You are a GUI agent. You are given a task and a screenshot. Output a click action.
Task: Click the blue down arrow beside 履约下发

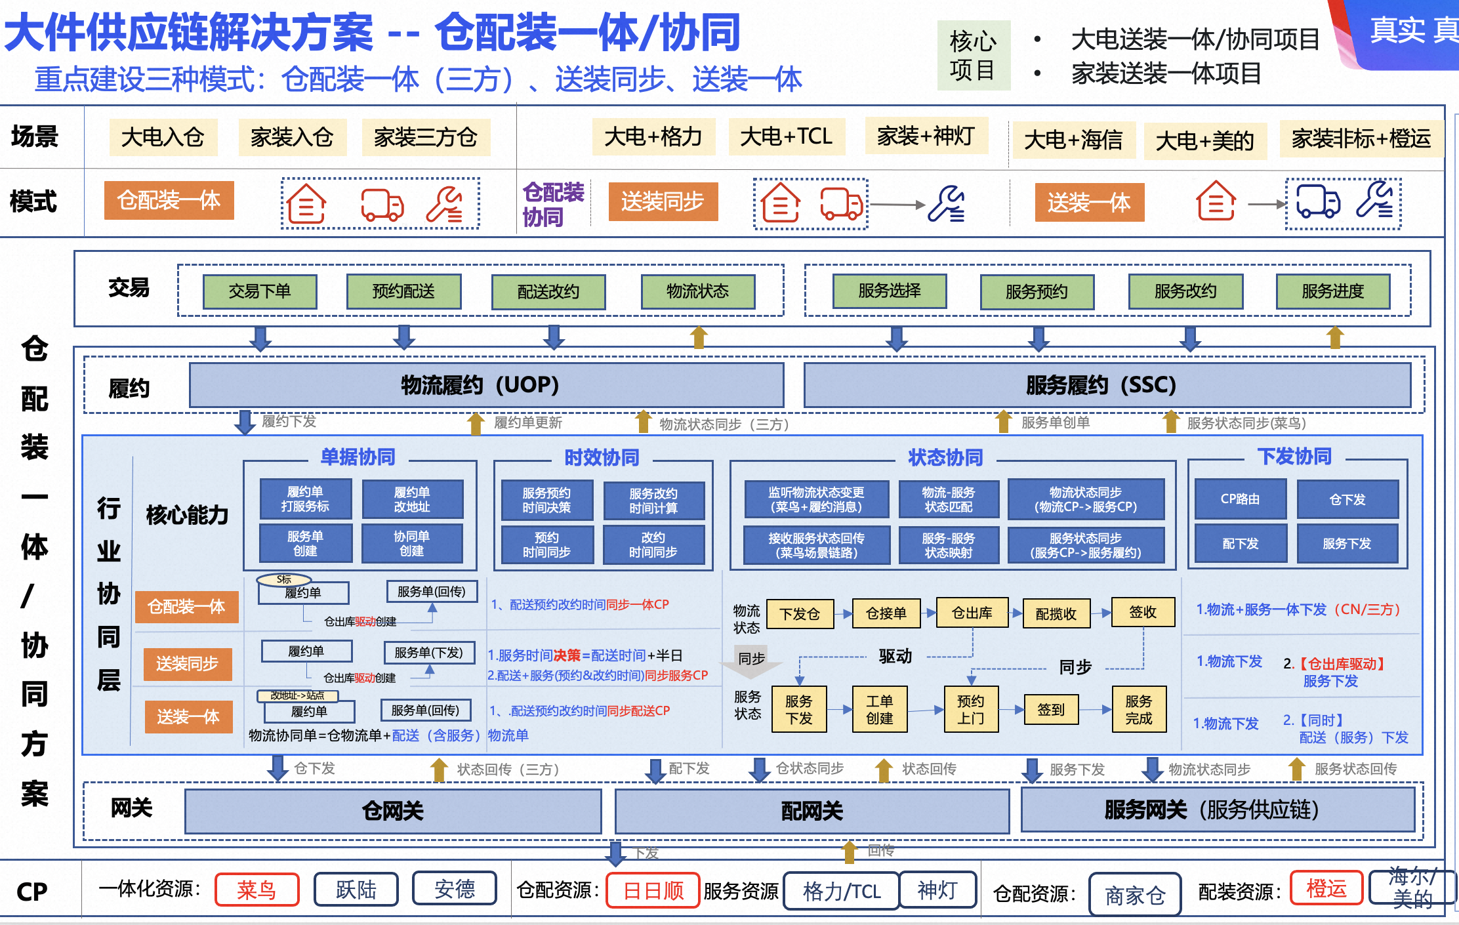(245, 422)
